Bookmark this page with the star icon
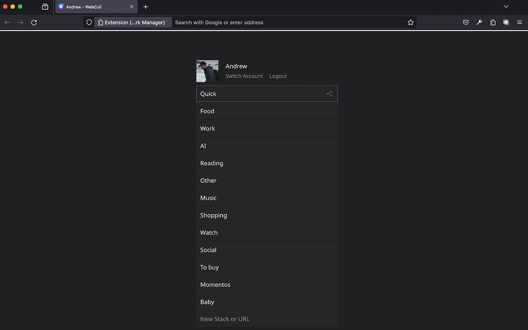The height and width of the screenshot is (330, 528). click(x=410, y=22)
